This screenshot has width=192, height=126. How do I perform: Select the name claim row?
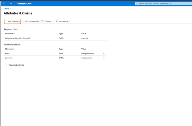(8, 53)
